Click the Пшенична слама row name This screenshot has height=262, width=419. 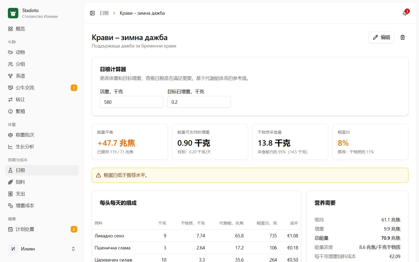(x=112, y=248)
